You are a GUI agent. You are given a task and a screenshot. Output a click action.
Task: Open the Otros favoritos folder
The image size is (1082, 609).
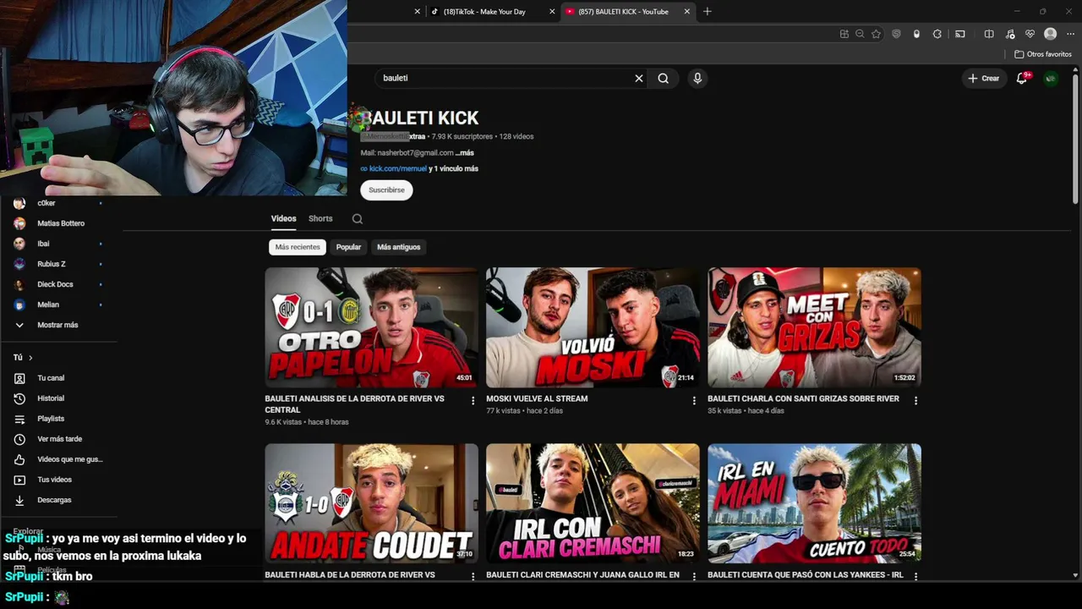point(1043,54)
